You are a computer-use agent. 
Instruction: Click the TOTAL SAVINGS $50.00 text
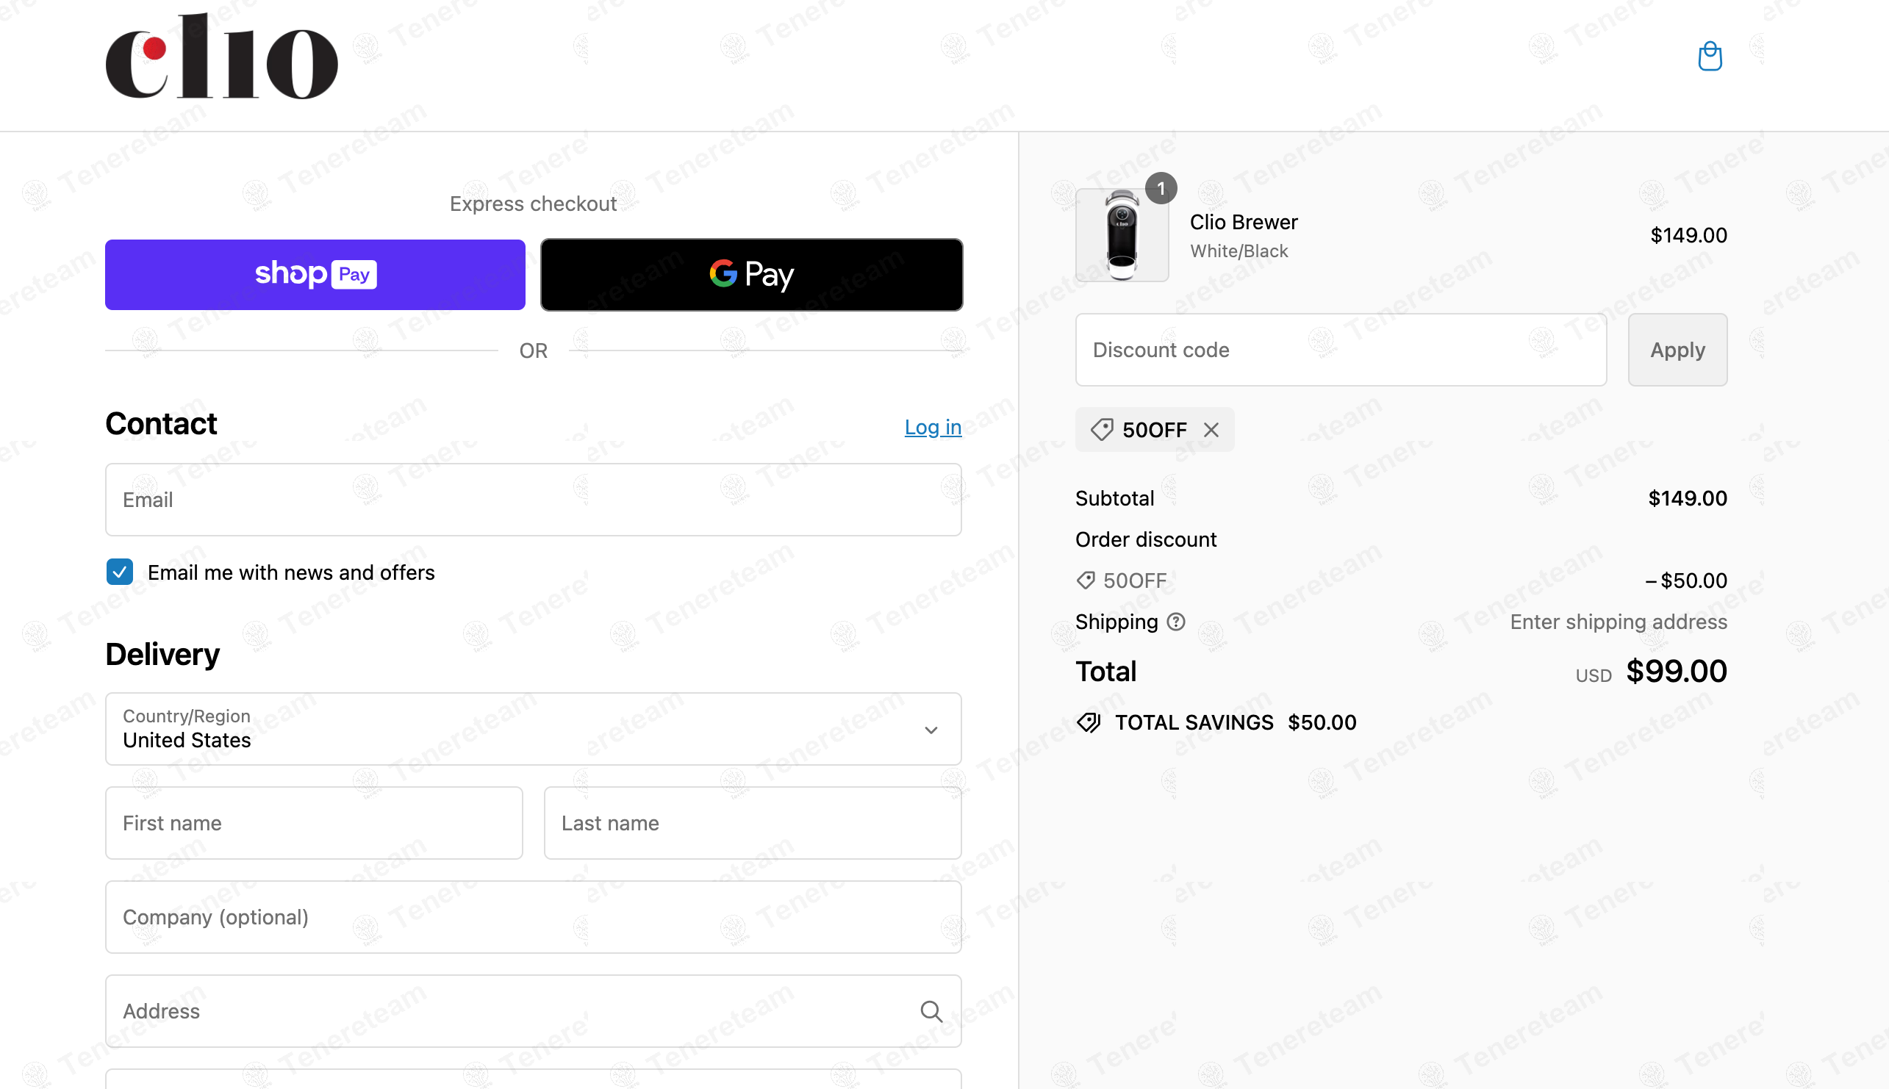(1235, 722)
